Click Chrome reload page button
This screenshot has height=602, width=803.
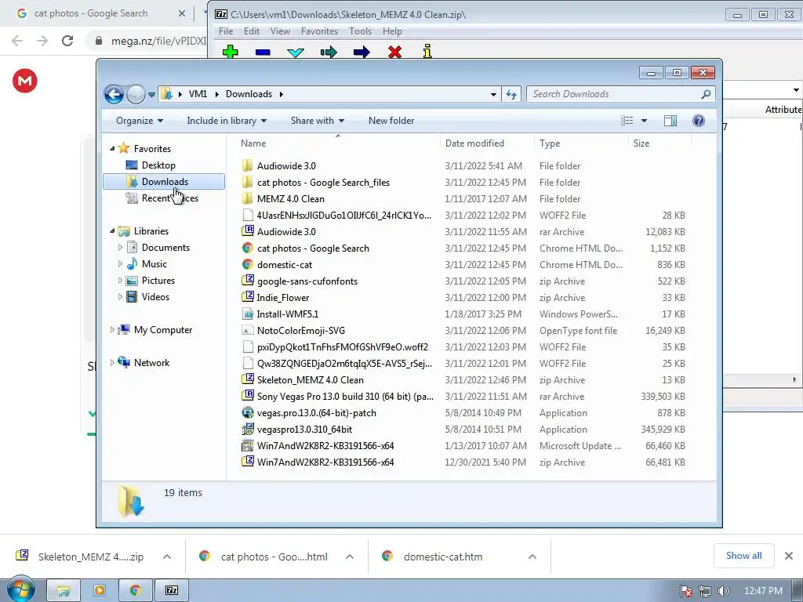tap(67, 41)
